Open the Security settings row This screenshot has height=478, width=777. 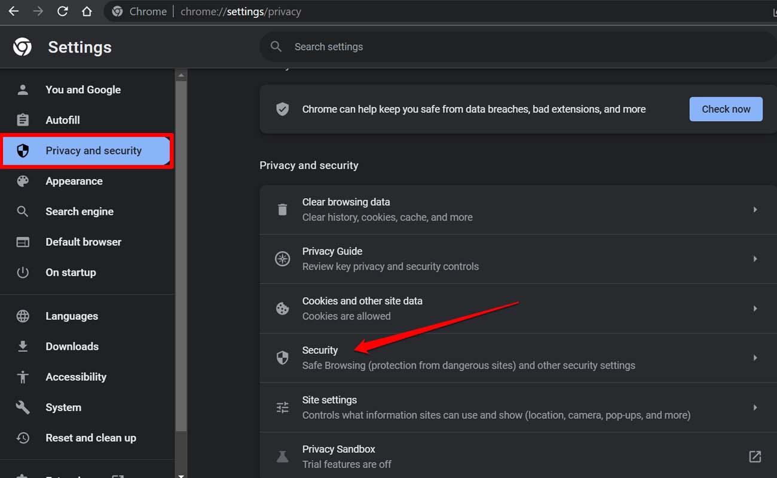coord(518,357)
